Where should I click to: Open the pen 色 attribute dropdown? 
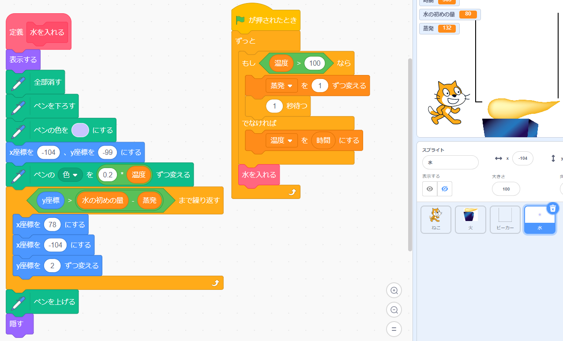[x=75, y=175]
